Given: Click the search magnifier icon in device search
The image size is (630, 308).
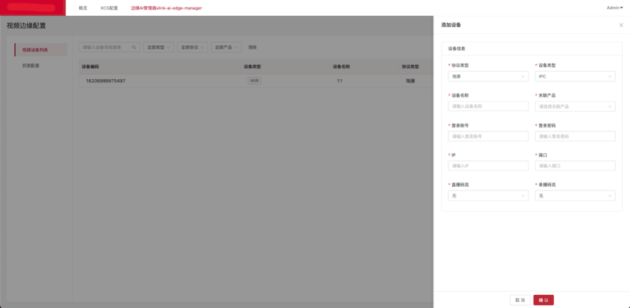Looking at the screenshot, I should tap(134, 47).
